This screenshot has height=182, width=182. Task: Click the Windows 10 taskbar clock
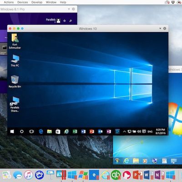161,131
